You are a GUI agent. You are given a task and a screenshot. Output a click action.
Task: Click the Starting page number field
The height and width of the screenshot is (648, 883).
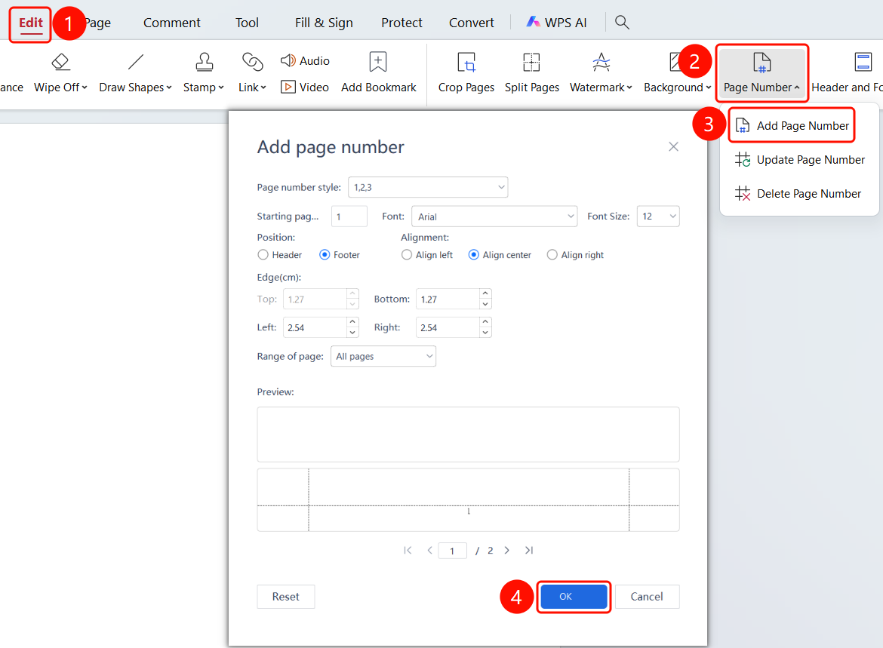click(x=349, y=217)
